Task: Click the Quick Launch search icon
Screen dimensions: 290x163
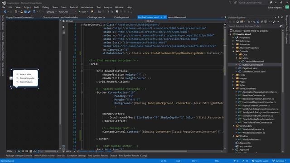Action: coord(271,3)
